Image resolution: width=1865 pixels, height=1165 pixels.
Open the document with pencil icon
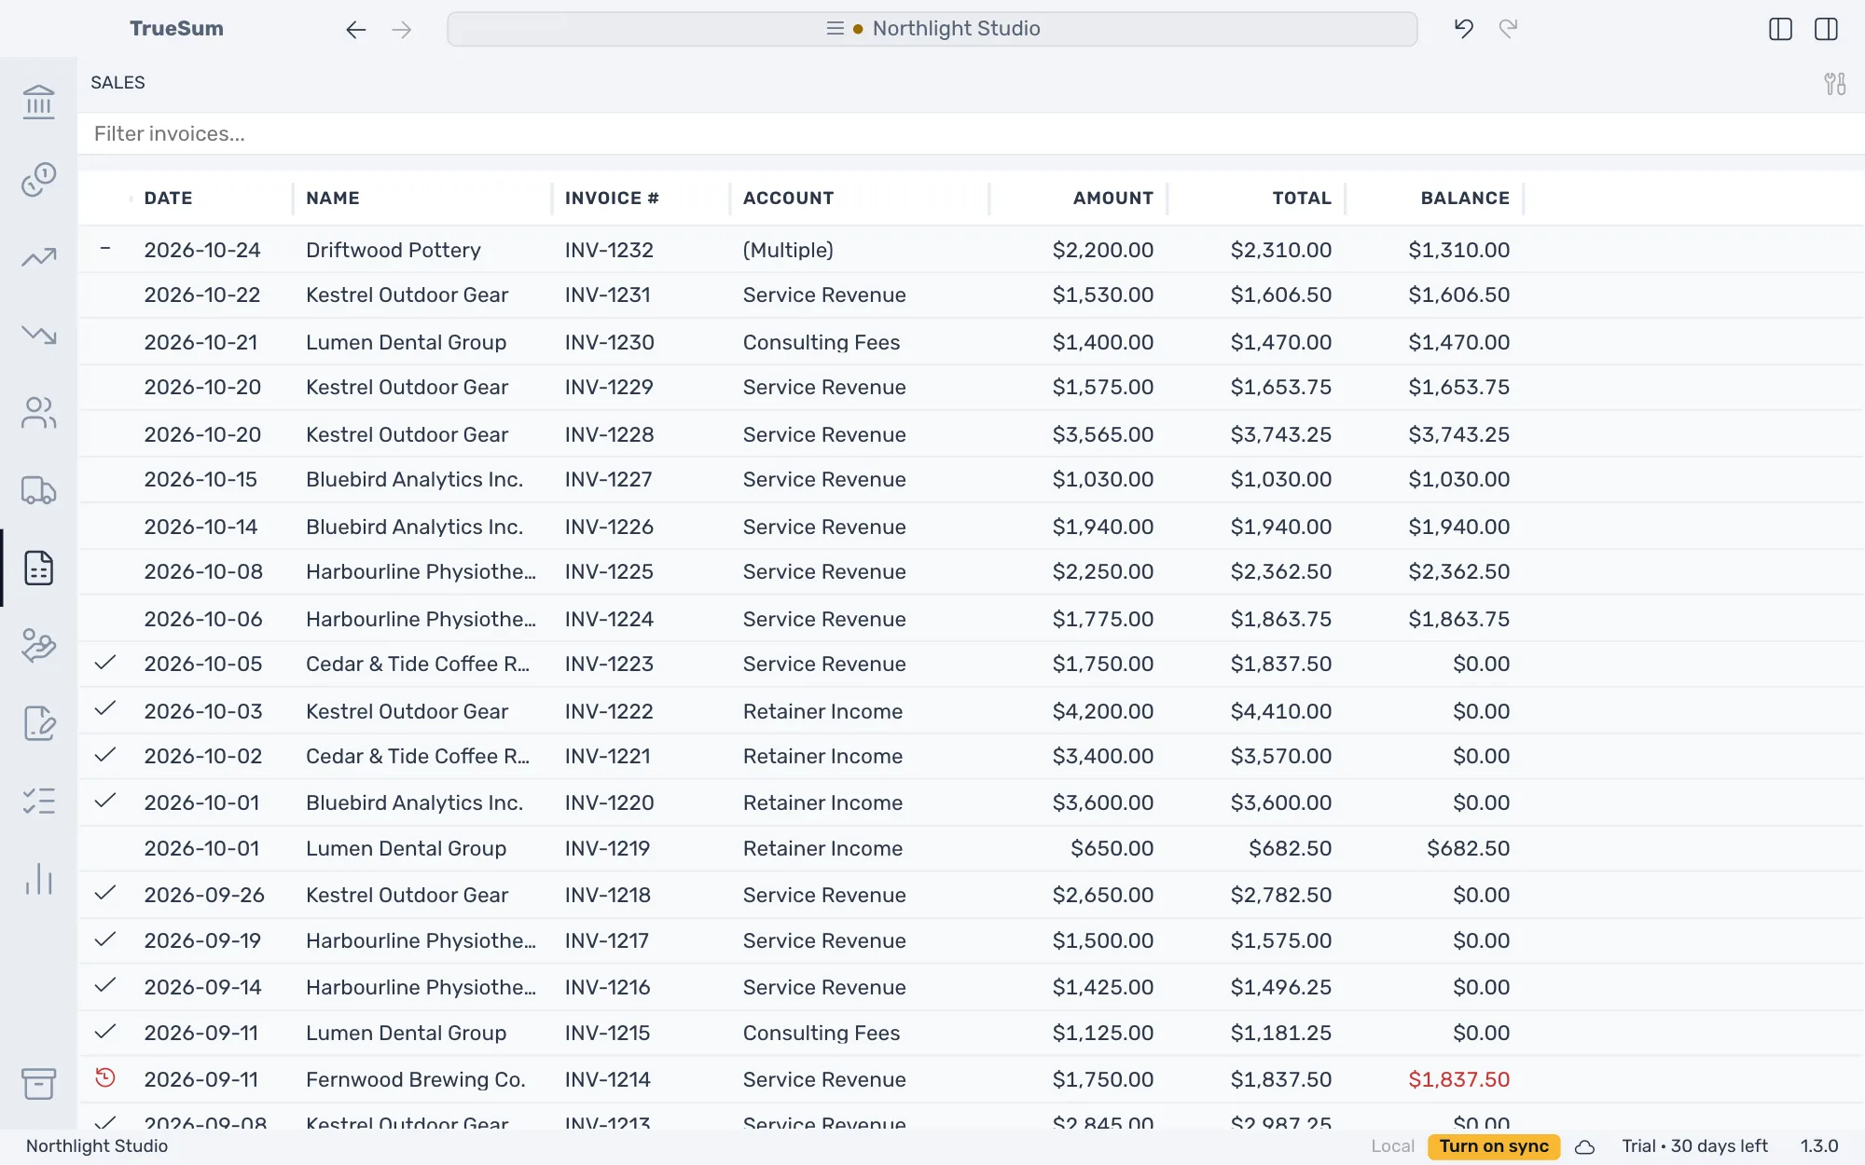tap(38, 723)
